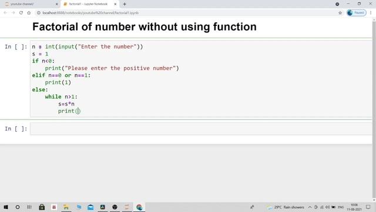Open Microsoft Store from the taskbar
The height and width of the screenshot is (212, 376).
42,207
